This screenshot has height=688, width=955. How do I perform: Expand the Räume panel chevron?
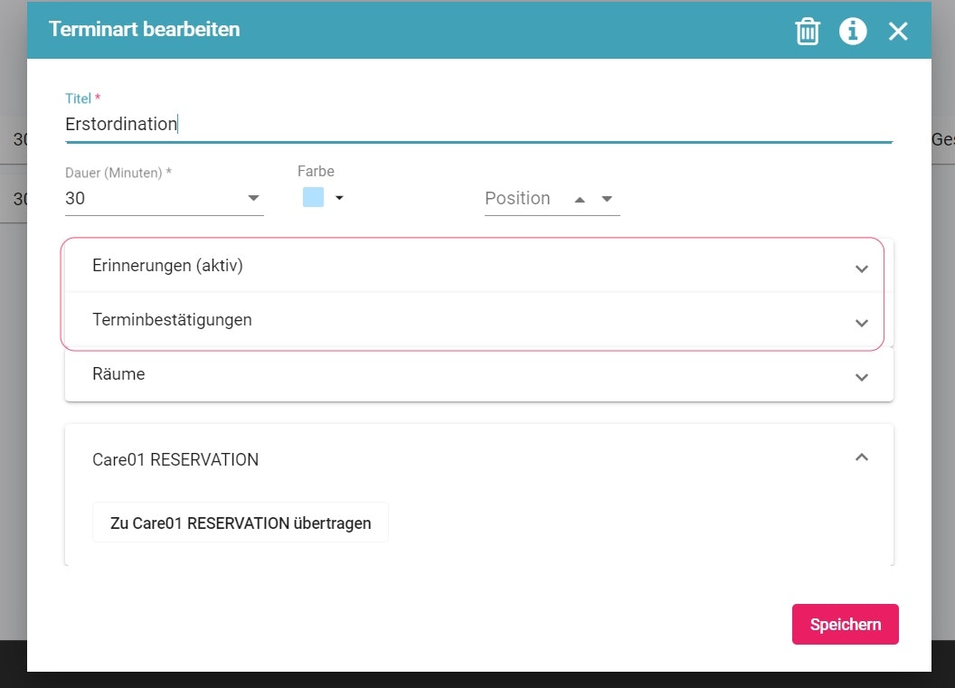click(x=862, y=377)
